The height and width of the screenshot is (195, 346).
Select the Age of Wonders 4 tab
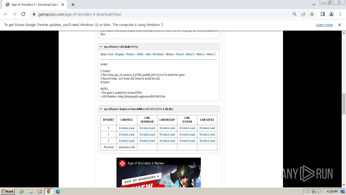coord(35,5)
